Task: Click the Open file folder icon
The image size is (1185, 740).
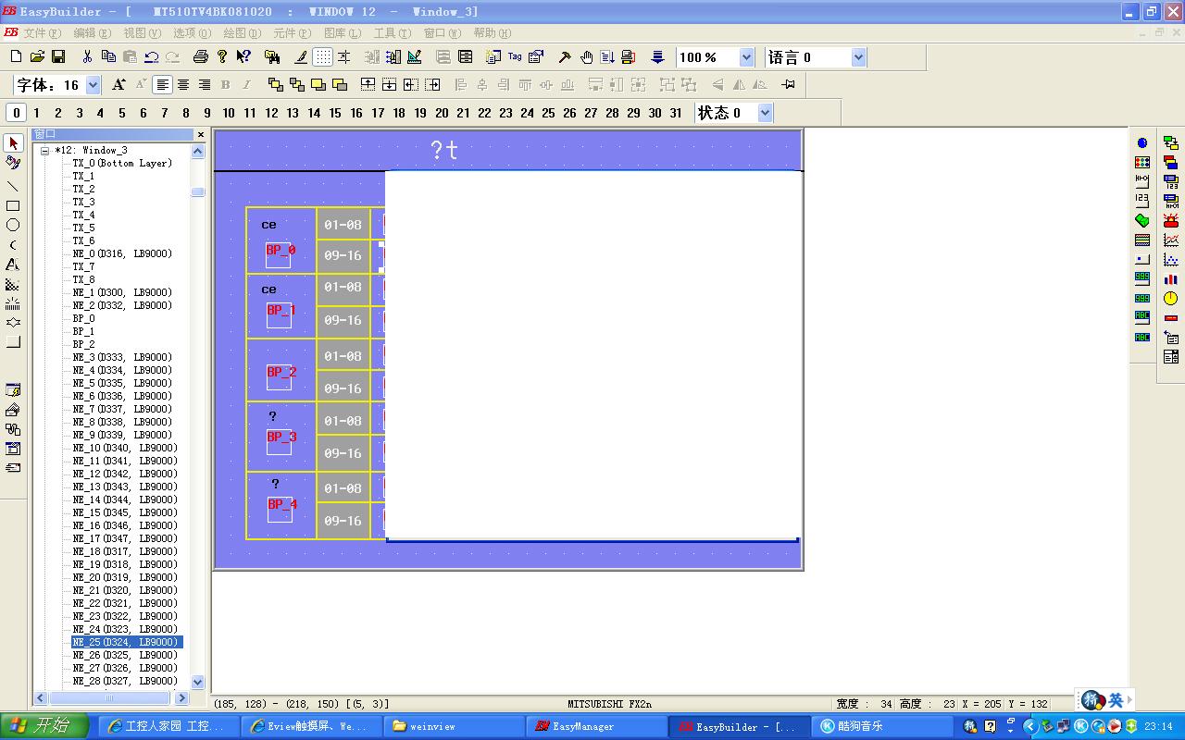Action: pyautogui.click(x=37, y=57)
